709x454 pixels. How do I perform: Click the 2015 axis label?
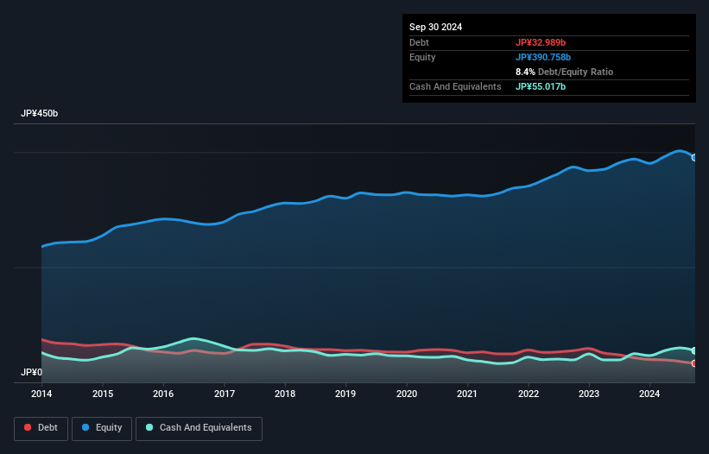(103, 394)
